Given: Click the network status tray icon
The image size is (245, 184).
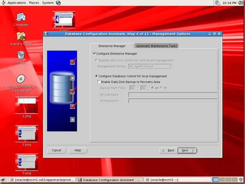Looking at the screenshot, I should click(218, 3).
